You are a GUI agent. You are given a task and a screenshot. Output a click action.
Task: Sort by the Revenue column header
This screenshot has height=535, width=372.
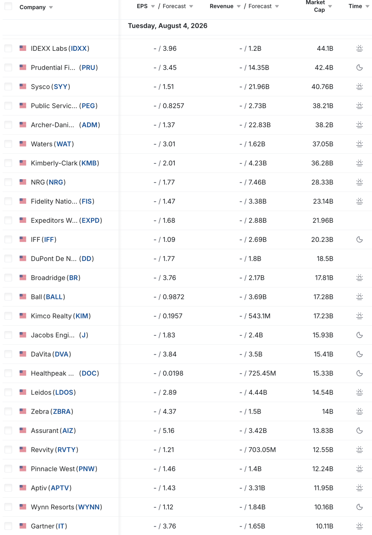click(x=222, y=6)
